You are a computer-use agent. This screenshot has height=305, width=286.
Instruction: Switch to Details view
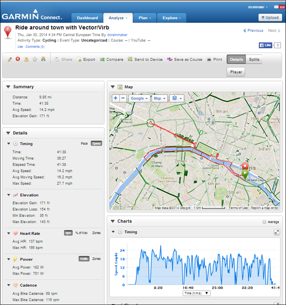(236, 59)
